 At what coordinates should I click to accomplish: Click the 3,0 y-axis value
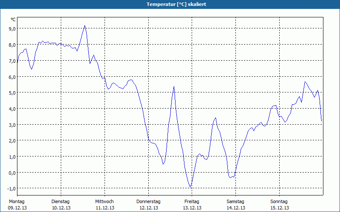pyautogui.click(x=12, y=125)
